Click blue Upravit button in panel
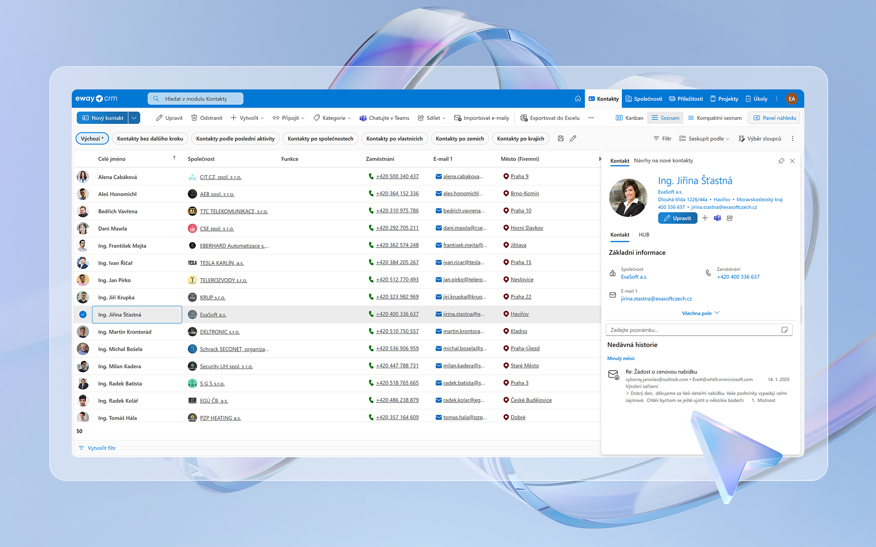This screenshot has height=547, width=876. pyautogui.click(x=678, y=218)
